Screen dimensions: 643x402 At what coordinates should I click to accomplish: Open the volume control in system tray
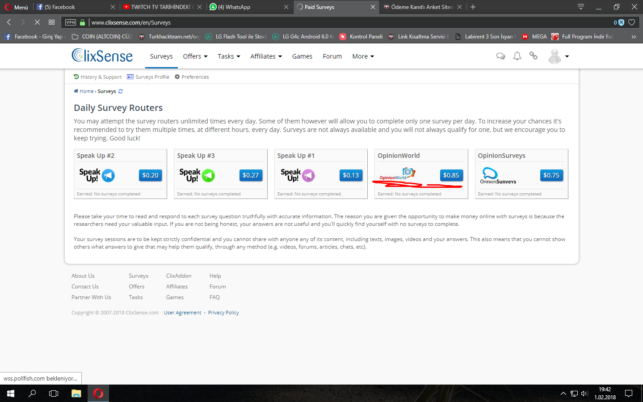tap(584, 394)
